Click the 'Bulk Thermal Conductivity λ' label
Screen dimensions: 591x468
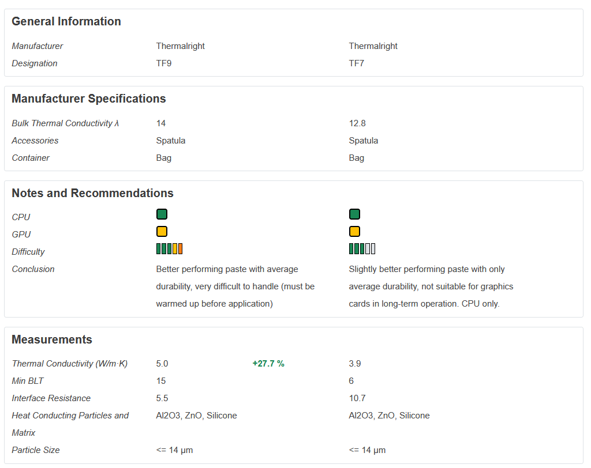coord(65,123)
